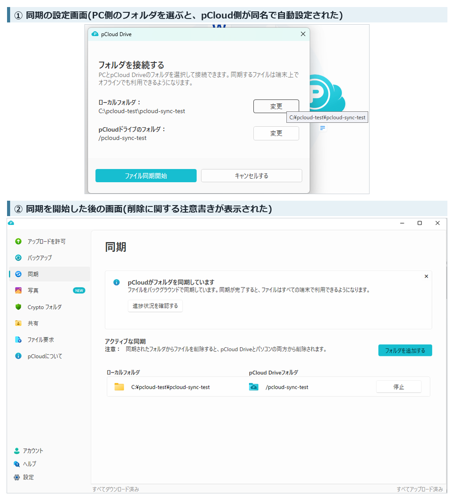Click the pCloud logo in main window title bar
Image resolution: width=454 pixels, height=500 pixels.
pos(11,223)
